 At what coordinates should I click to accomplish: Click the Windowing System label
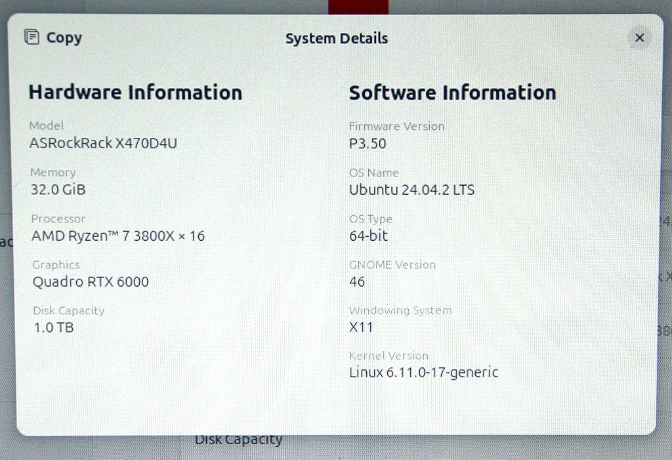pos(400,310)
